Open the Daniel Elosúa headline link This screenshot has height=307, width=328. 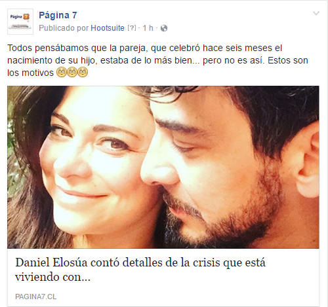[x=140, y=270]
